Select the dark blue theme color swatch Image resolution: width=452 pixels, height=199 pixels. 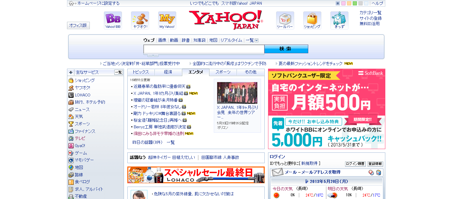tap(338, 3)
